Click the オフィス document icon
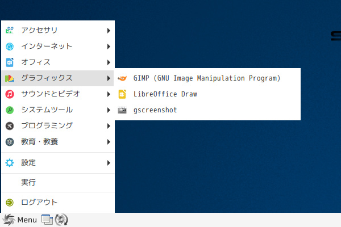 [10, 62]
